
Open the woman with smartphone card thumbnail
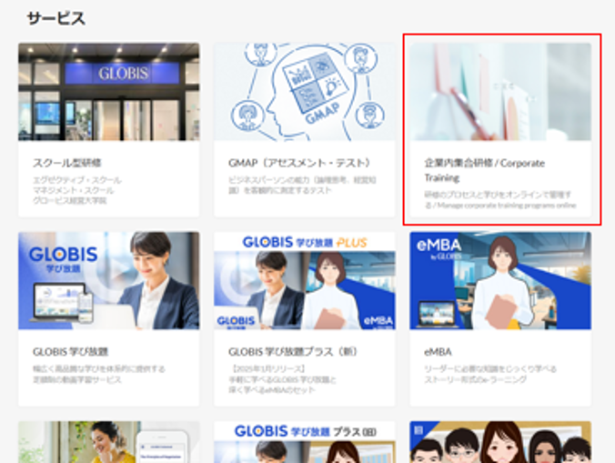(x=108, y=442)
